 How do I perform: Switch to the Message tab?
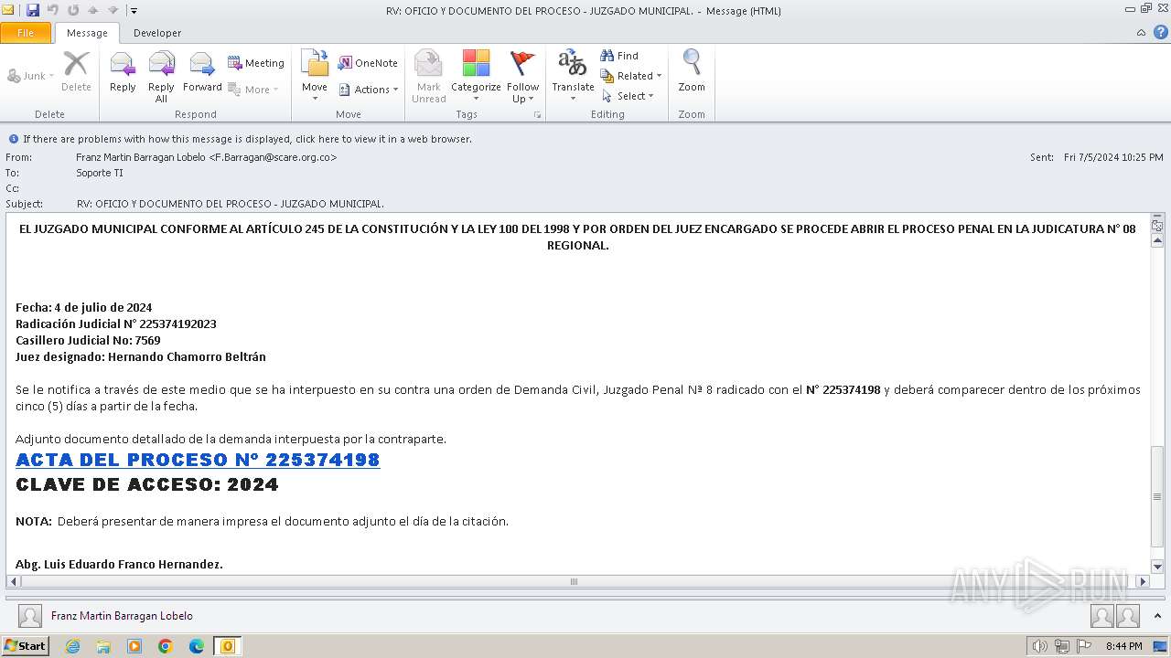87,33
